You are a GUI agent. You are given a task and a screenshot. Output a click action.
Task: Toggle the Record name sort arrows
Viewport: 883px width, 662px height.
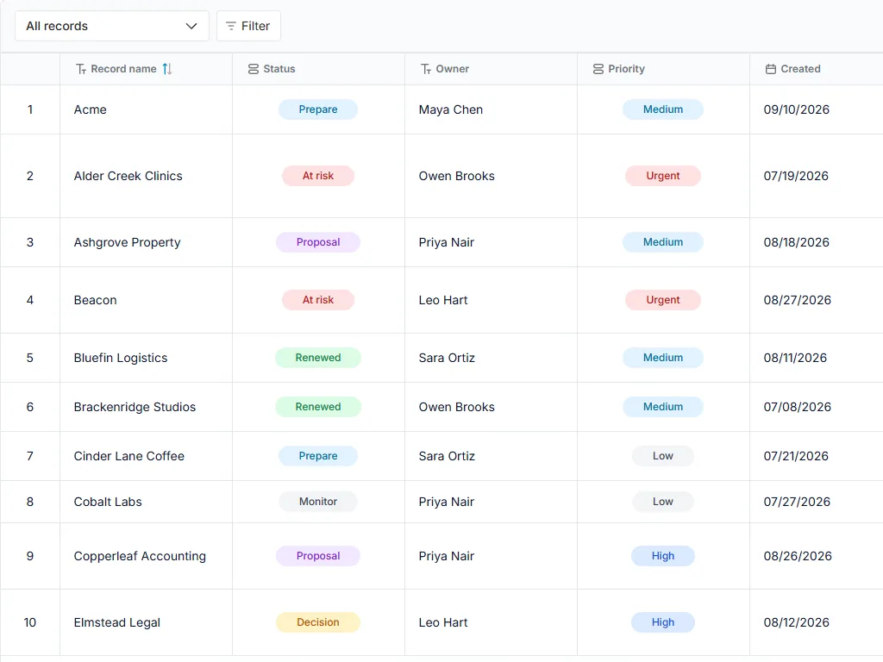[x=167, y=69]
